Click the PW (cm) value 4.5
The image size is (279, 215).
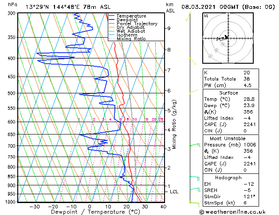(248, 85)
